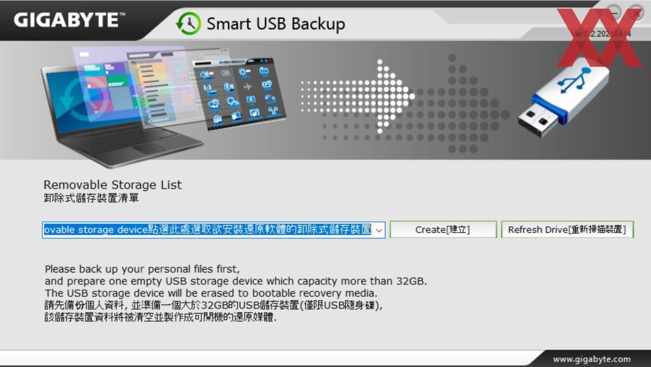
Task: Click the Smart USB Backup title text
Action: tap(276, 24)
